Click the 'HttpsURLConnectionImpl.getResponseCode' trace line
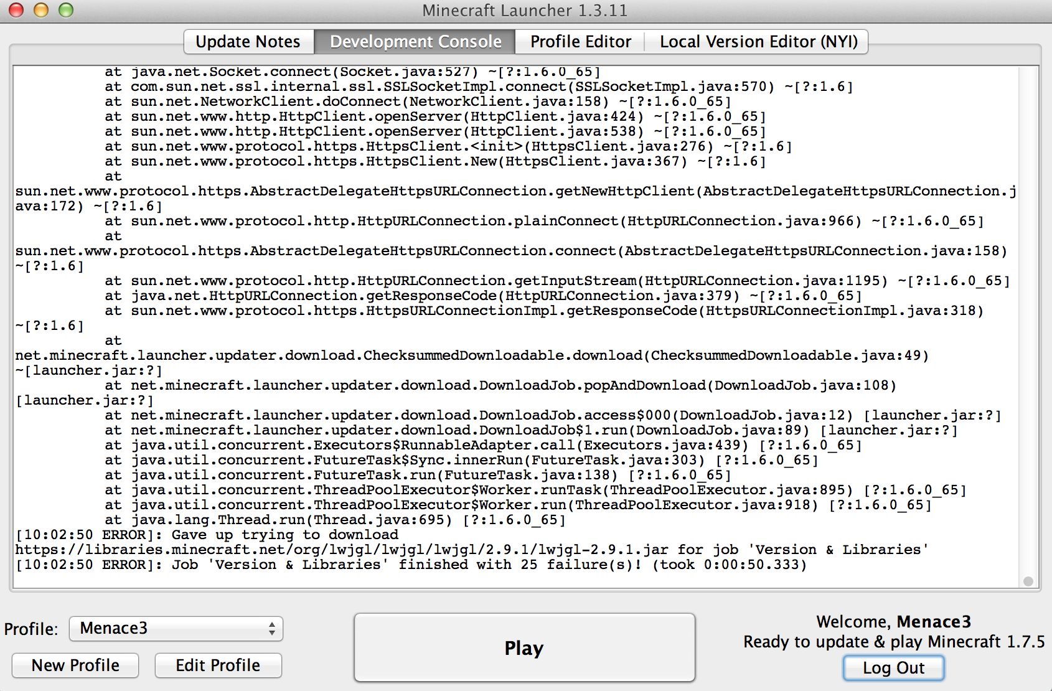1052x691 pixels. click(x=544, y=311)
